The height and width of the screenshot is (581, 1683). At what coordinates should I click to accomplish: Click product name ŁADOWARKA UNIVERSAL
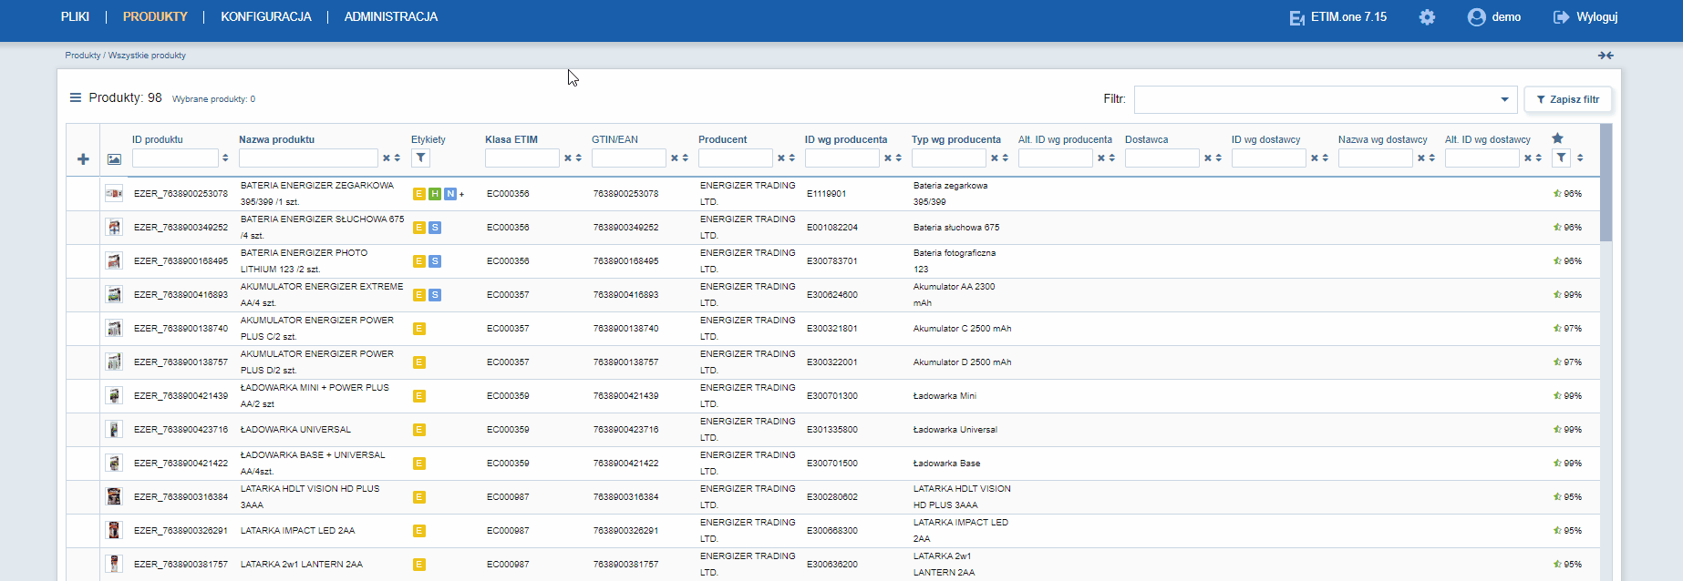click(295, 430)
